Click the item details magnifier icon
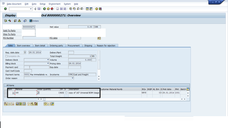The image size is (228, 128). tap(6, 104)
